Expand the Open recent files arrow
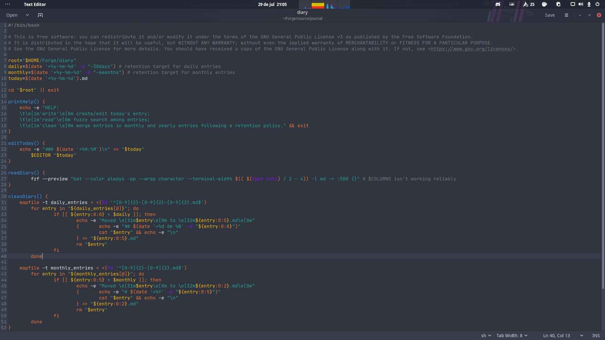Viewport: 605px width, 340px height. click(27, 15)
